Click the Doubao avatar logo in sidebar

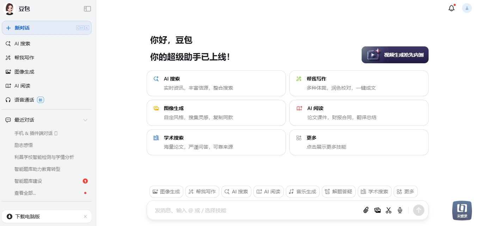(9, 9)
